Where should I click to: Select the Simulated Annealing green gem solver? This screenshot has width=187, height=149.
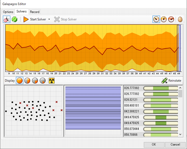(15, 19)
